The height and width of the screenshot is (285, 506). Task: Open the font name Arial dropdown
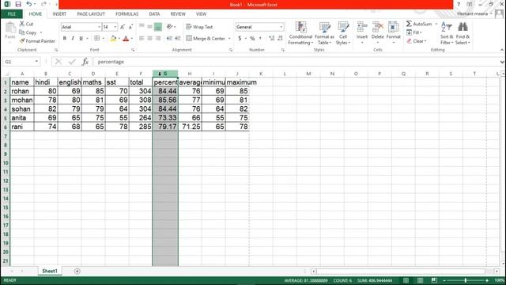99,27
